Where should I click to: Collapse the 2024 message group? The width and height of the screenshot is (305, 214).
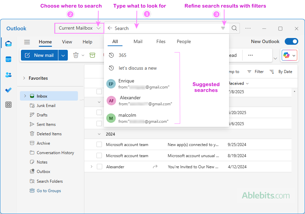point(99,134)
